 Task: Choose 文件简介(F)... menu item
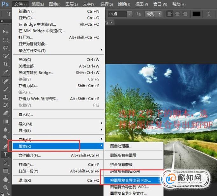(59, 155)
